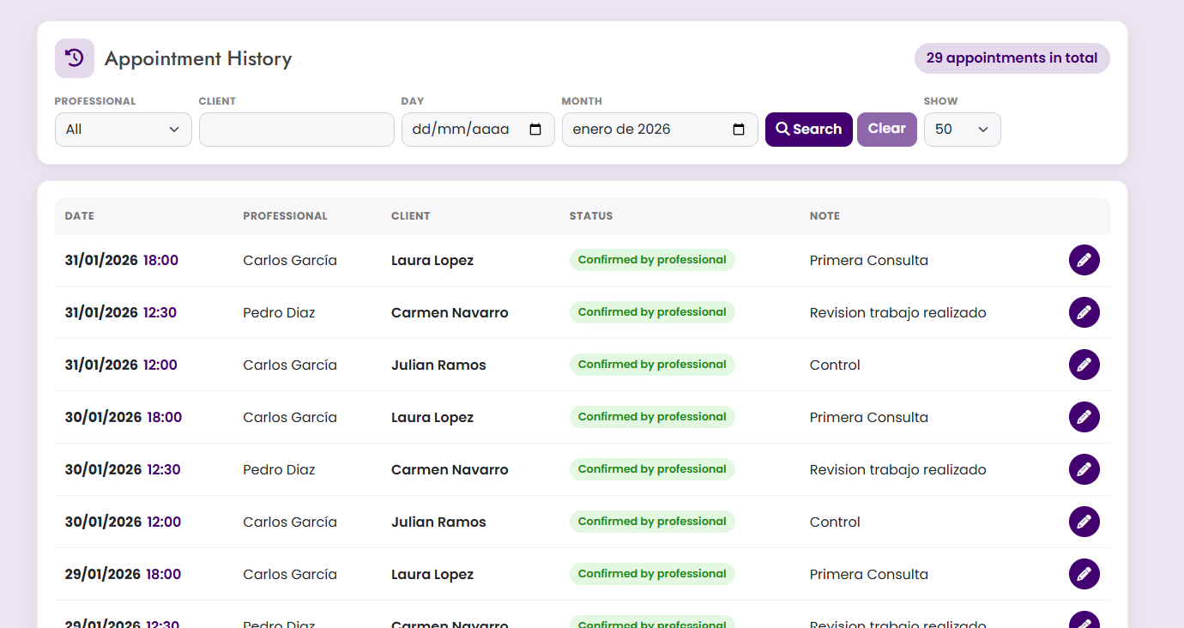
Task: Click Pedro Diaz in the 30/01/2026 12:30 row
Action: (x=280, y=470)
